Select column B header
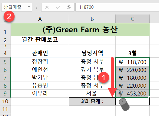The width and height of the screenshot is (159, 116). coord(92,19)
